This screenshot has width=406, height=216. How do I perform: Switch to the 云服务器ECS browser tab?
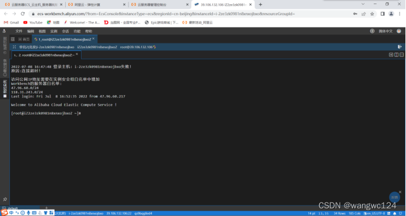pos(35,5)
